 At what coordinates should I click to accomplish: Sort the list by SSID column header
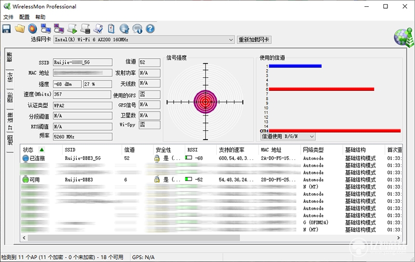(92, 150)
